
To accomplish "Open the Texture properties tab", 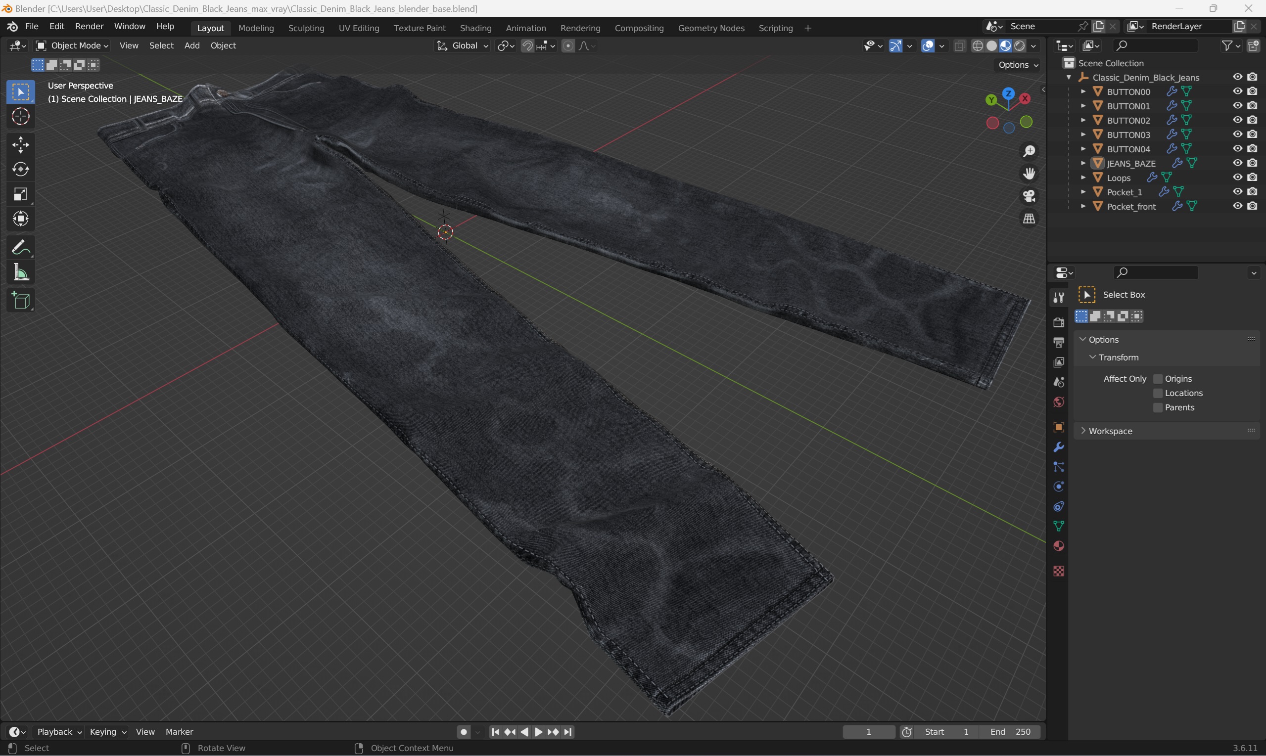I will tap(1059, 571).
